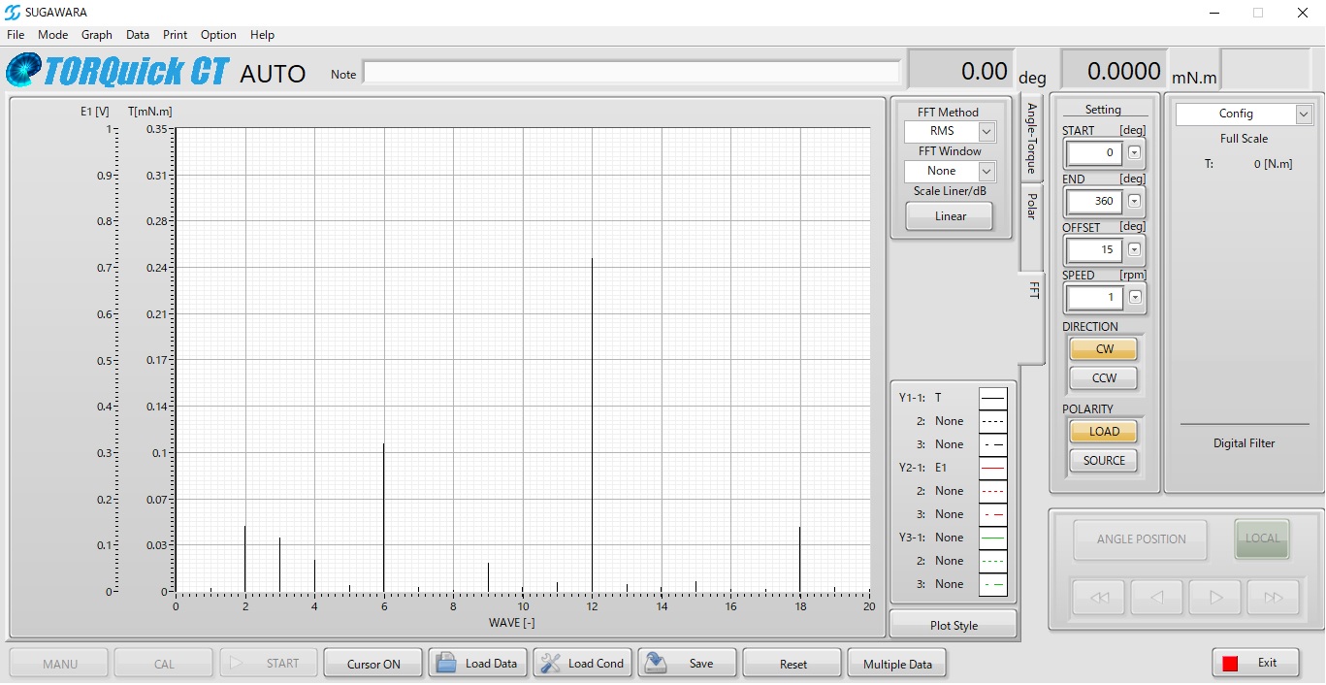Screen dimensions: 1326x685
Task: Click Y2-1 E1 red line swatch
Action: coord(992,468)
